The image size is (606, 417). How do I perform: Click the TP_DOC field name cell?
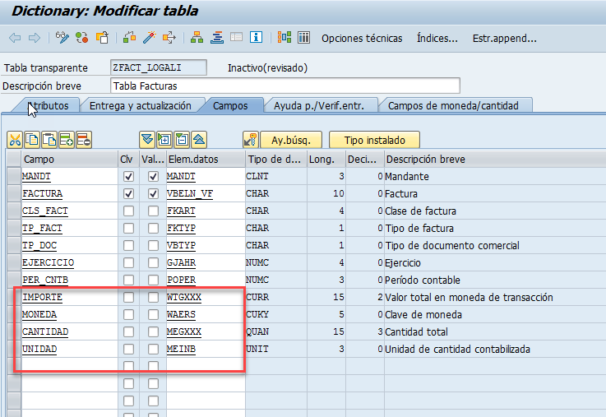pos(70,245)
